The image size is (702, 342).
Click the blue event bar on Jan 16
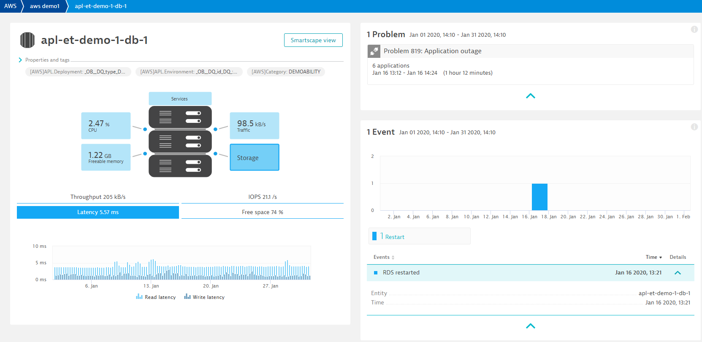[x=539, y=197]
